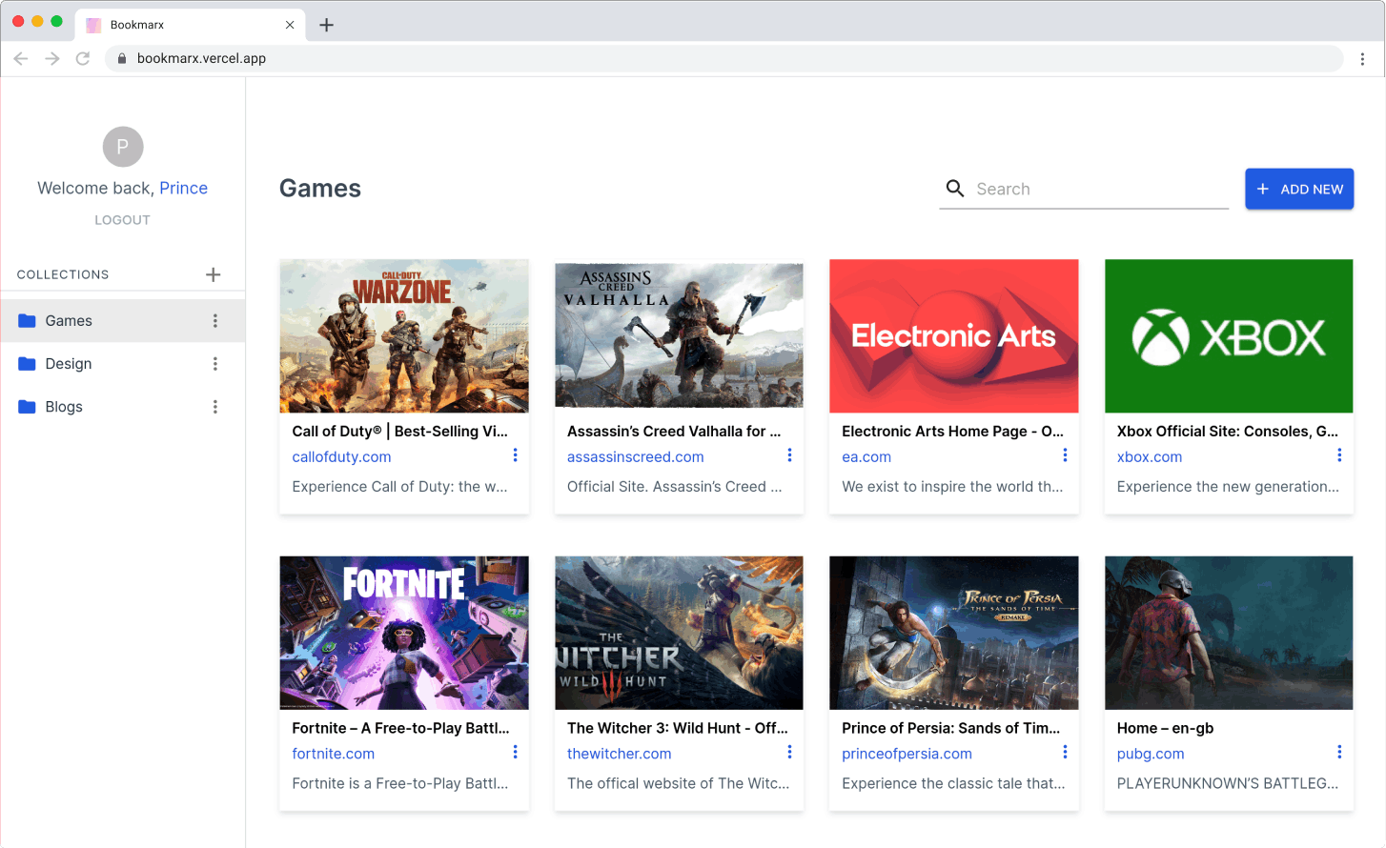Image resolution: width=1386 pixels, height=848 pixels.
Task: Click the Design folder icon in sidebar
Action: (x=27, y=364)
